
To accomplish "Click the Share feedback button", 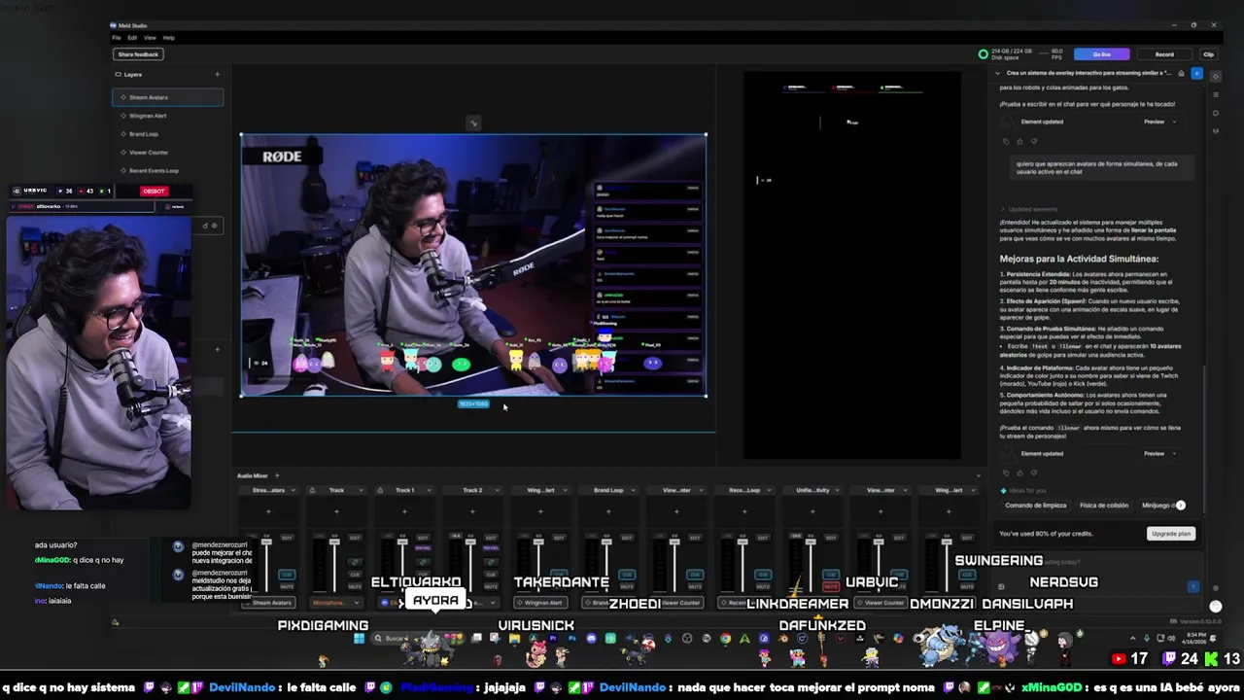I will coord(137,54).
